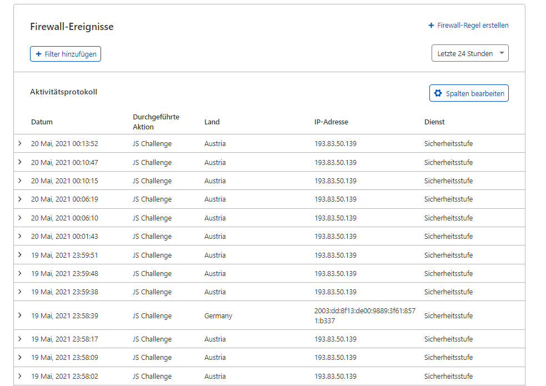Expand the 20 Mai 00:10:47 event row
Viewport: 546px width, 386px height.
(x=20, y=162)
